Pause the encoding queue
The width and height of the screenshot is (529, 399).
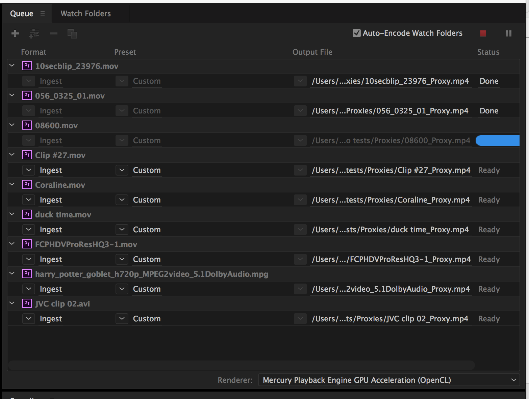click(508, 33)
